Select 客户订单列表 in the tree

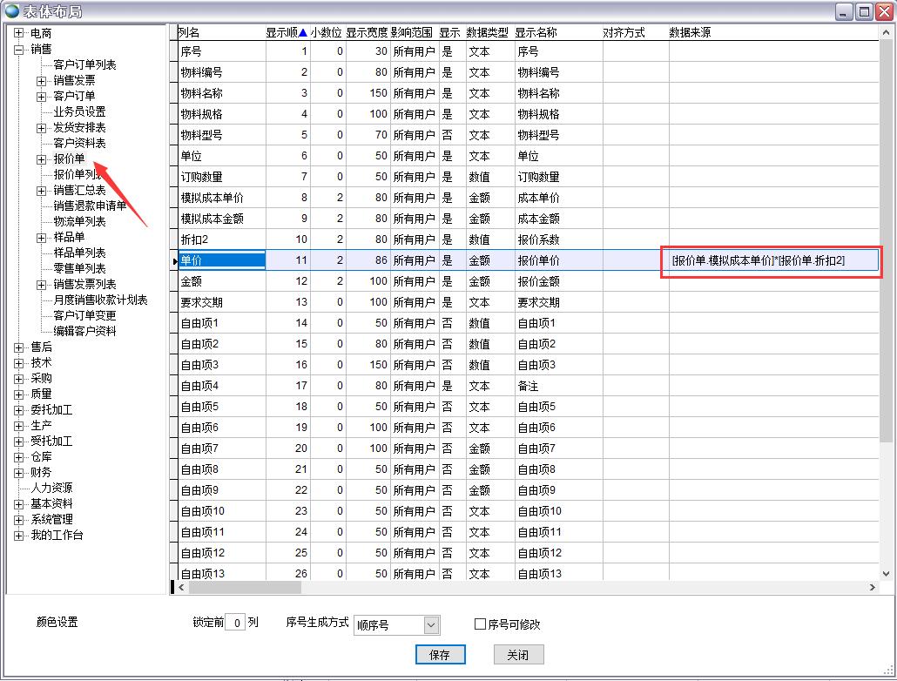point(84,64)
